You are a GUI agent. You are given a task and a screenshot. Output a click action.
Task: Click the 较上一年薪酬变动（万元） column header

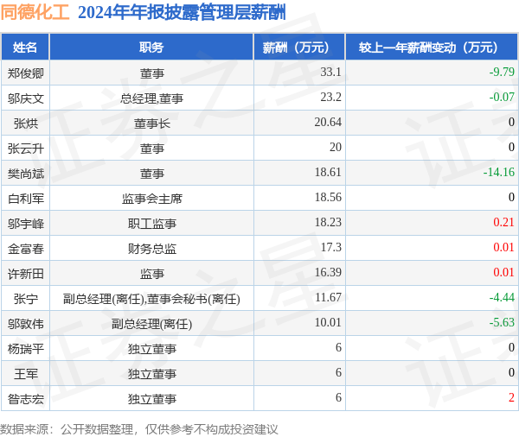click(x=432, y=47)
